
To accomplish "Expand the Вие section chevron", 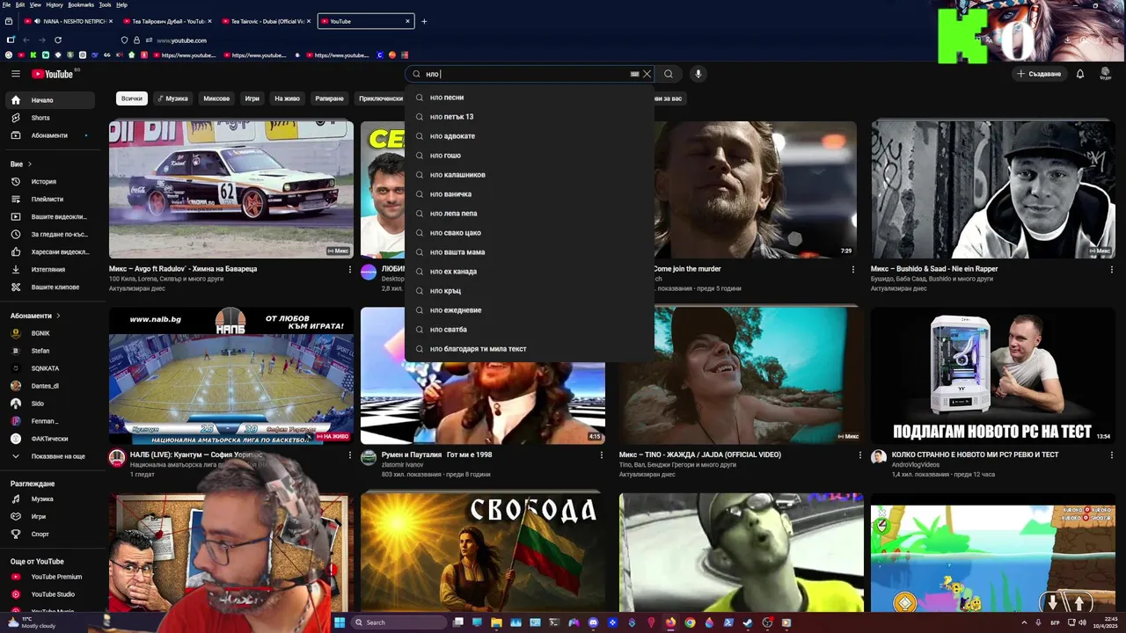I will point(29,164).
